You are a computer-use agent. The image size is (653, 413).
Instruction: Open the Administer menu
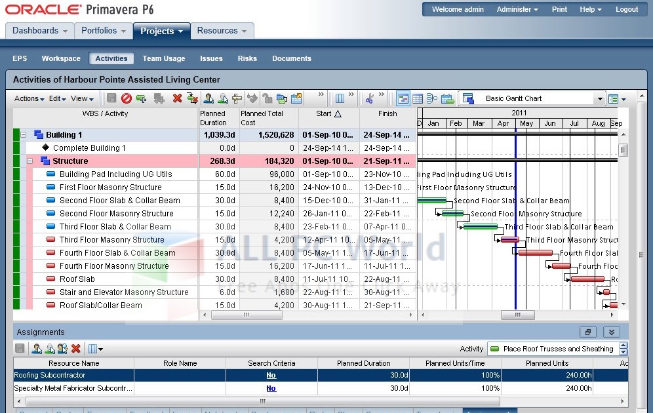pyautogui.click(x=517, y=9)
